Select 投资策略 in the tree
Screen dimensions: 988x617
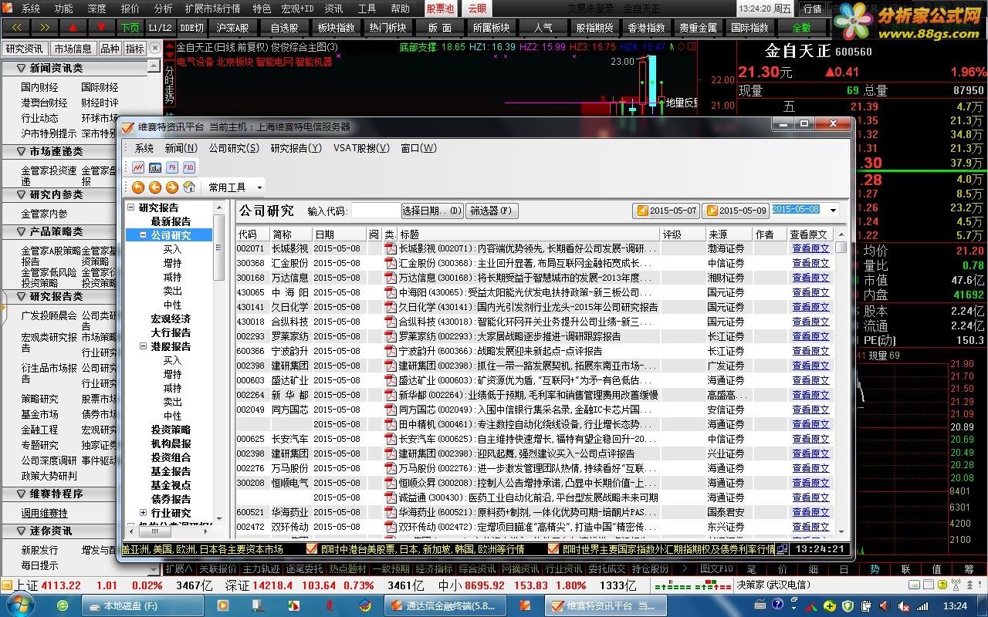(x=171, y=430)
